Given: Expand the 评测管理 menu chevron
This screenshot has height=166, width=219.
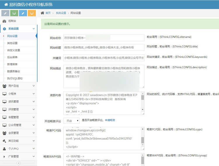Looking at the screenshot, I should (x=34, y=109).
